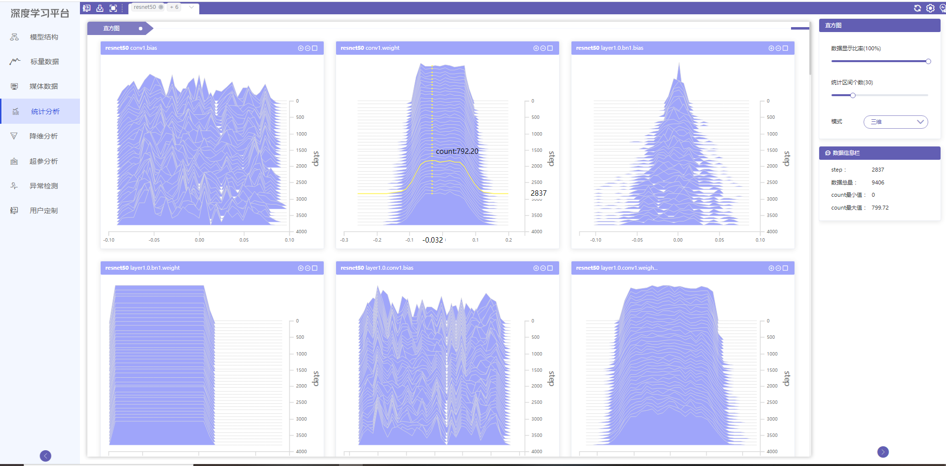
Task: Maximize the layer1.0.bn1.weight chart panel
Action: pyautogui.click(x=314, y=268)
